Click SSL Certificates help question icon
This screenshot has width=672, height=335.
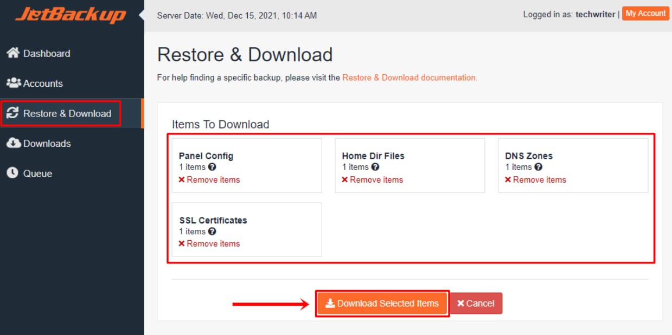(x=212, y=231)
